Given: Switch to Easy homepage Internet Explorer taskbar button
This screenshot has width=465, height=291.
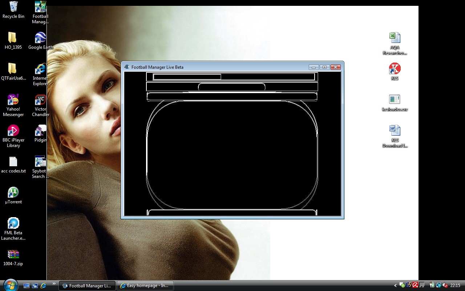Looking at the screenshot, I should click(145, 286).
